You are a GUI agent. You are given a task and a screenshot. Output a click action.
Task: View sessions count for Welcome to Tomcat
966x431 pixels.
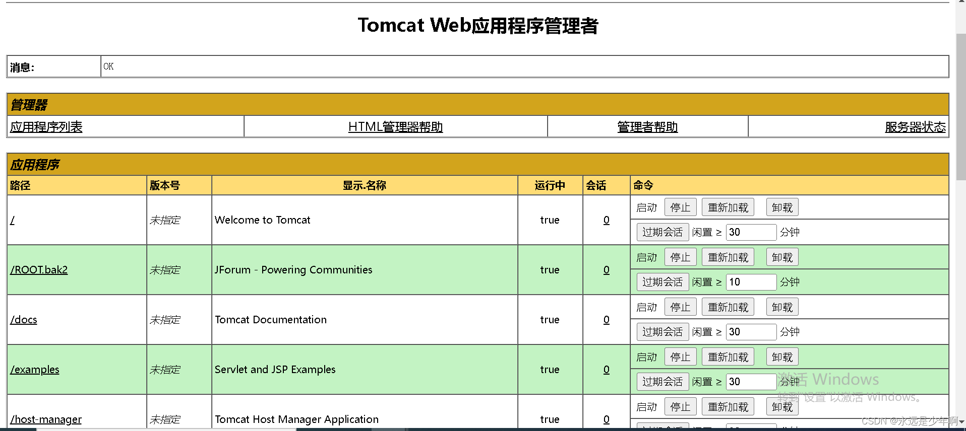[607, 220]
